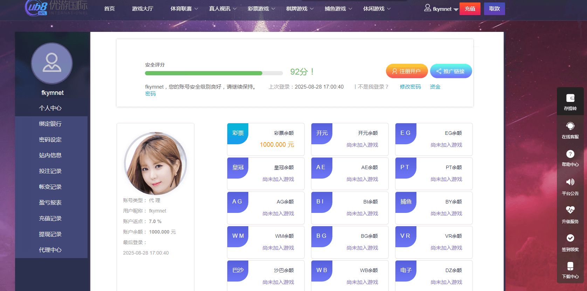The height and width of the screenshot is (291, 587).
Task: Expand the 彩票游戏 dropdown menu
Action: (261, 9)
